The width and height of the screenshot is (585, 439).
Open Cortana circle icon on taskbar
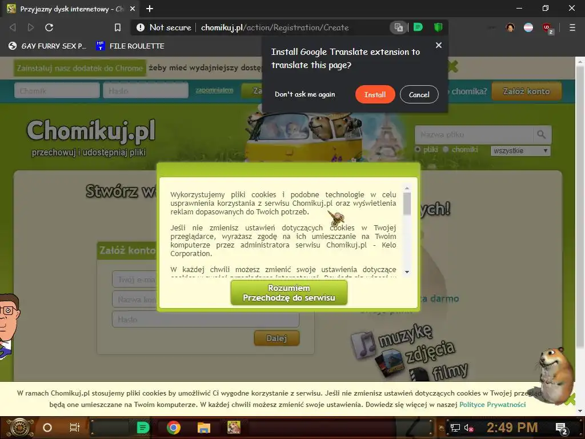pyautogui.click(x=47, y=428)
